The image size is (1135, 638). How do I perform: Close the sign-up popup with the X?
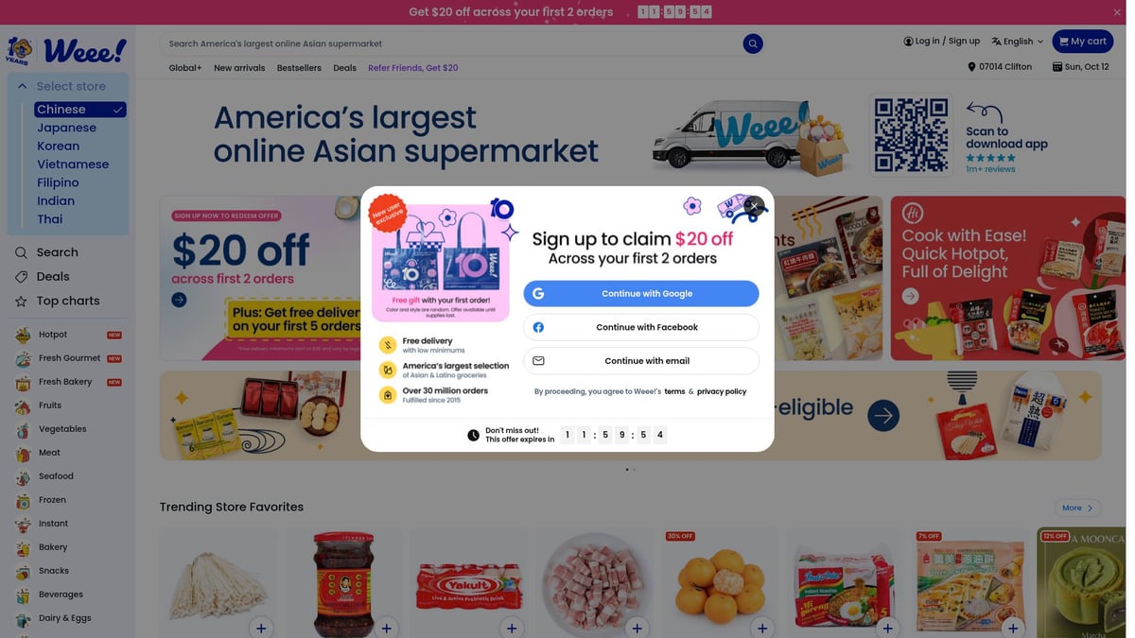[754, 206]
